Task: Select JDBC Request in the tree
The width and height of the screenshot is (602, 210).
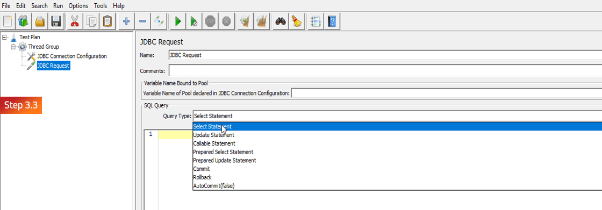Action: (53, 66)
